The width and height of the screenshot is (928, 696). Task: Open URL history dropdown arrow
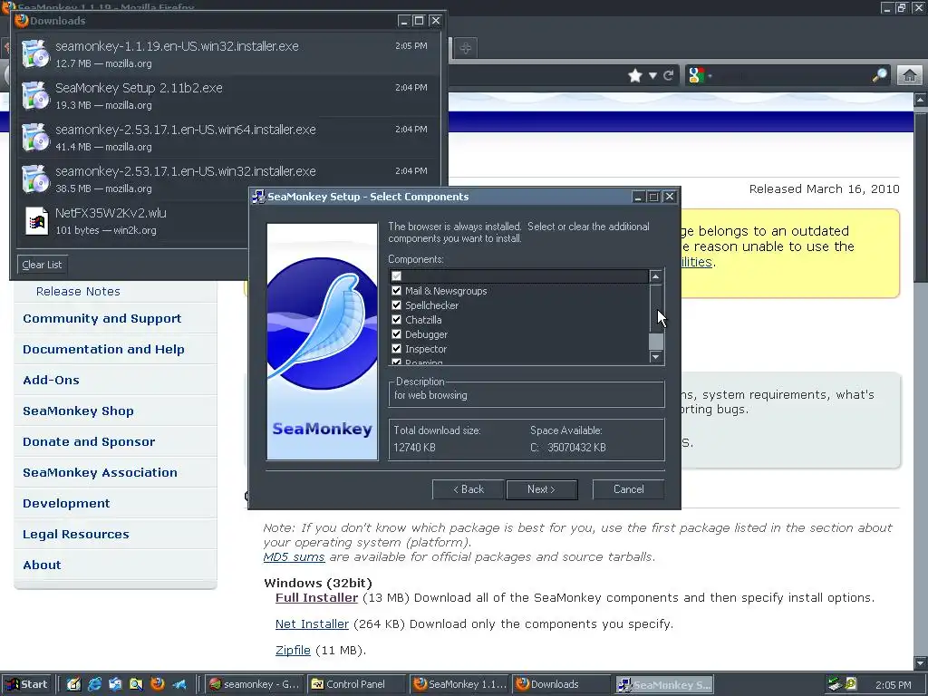tap(652, 76)
